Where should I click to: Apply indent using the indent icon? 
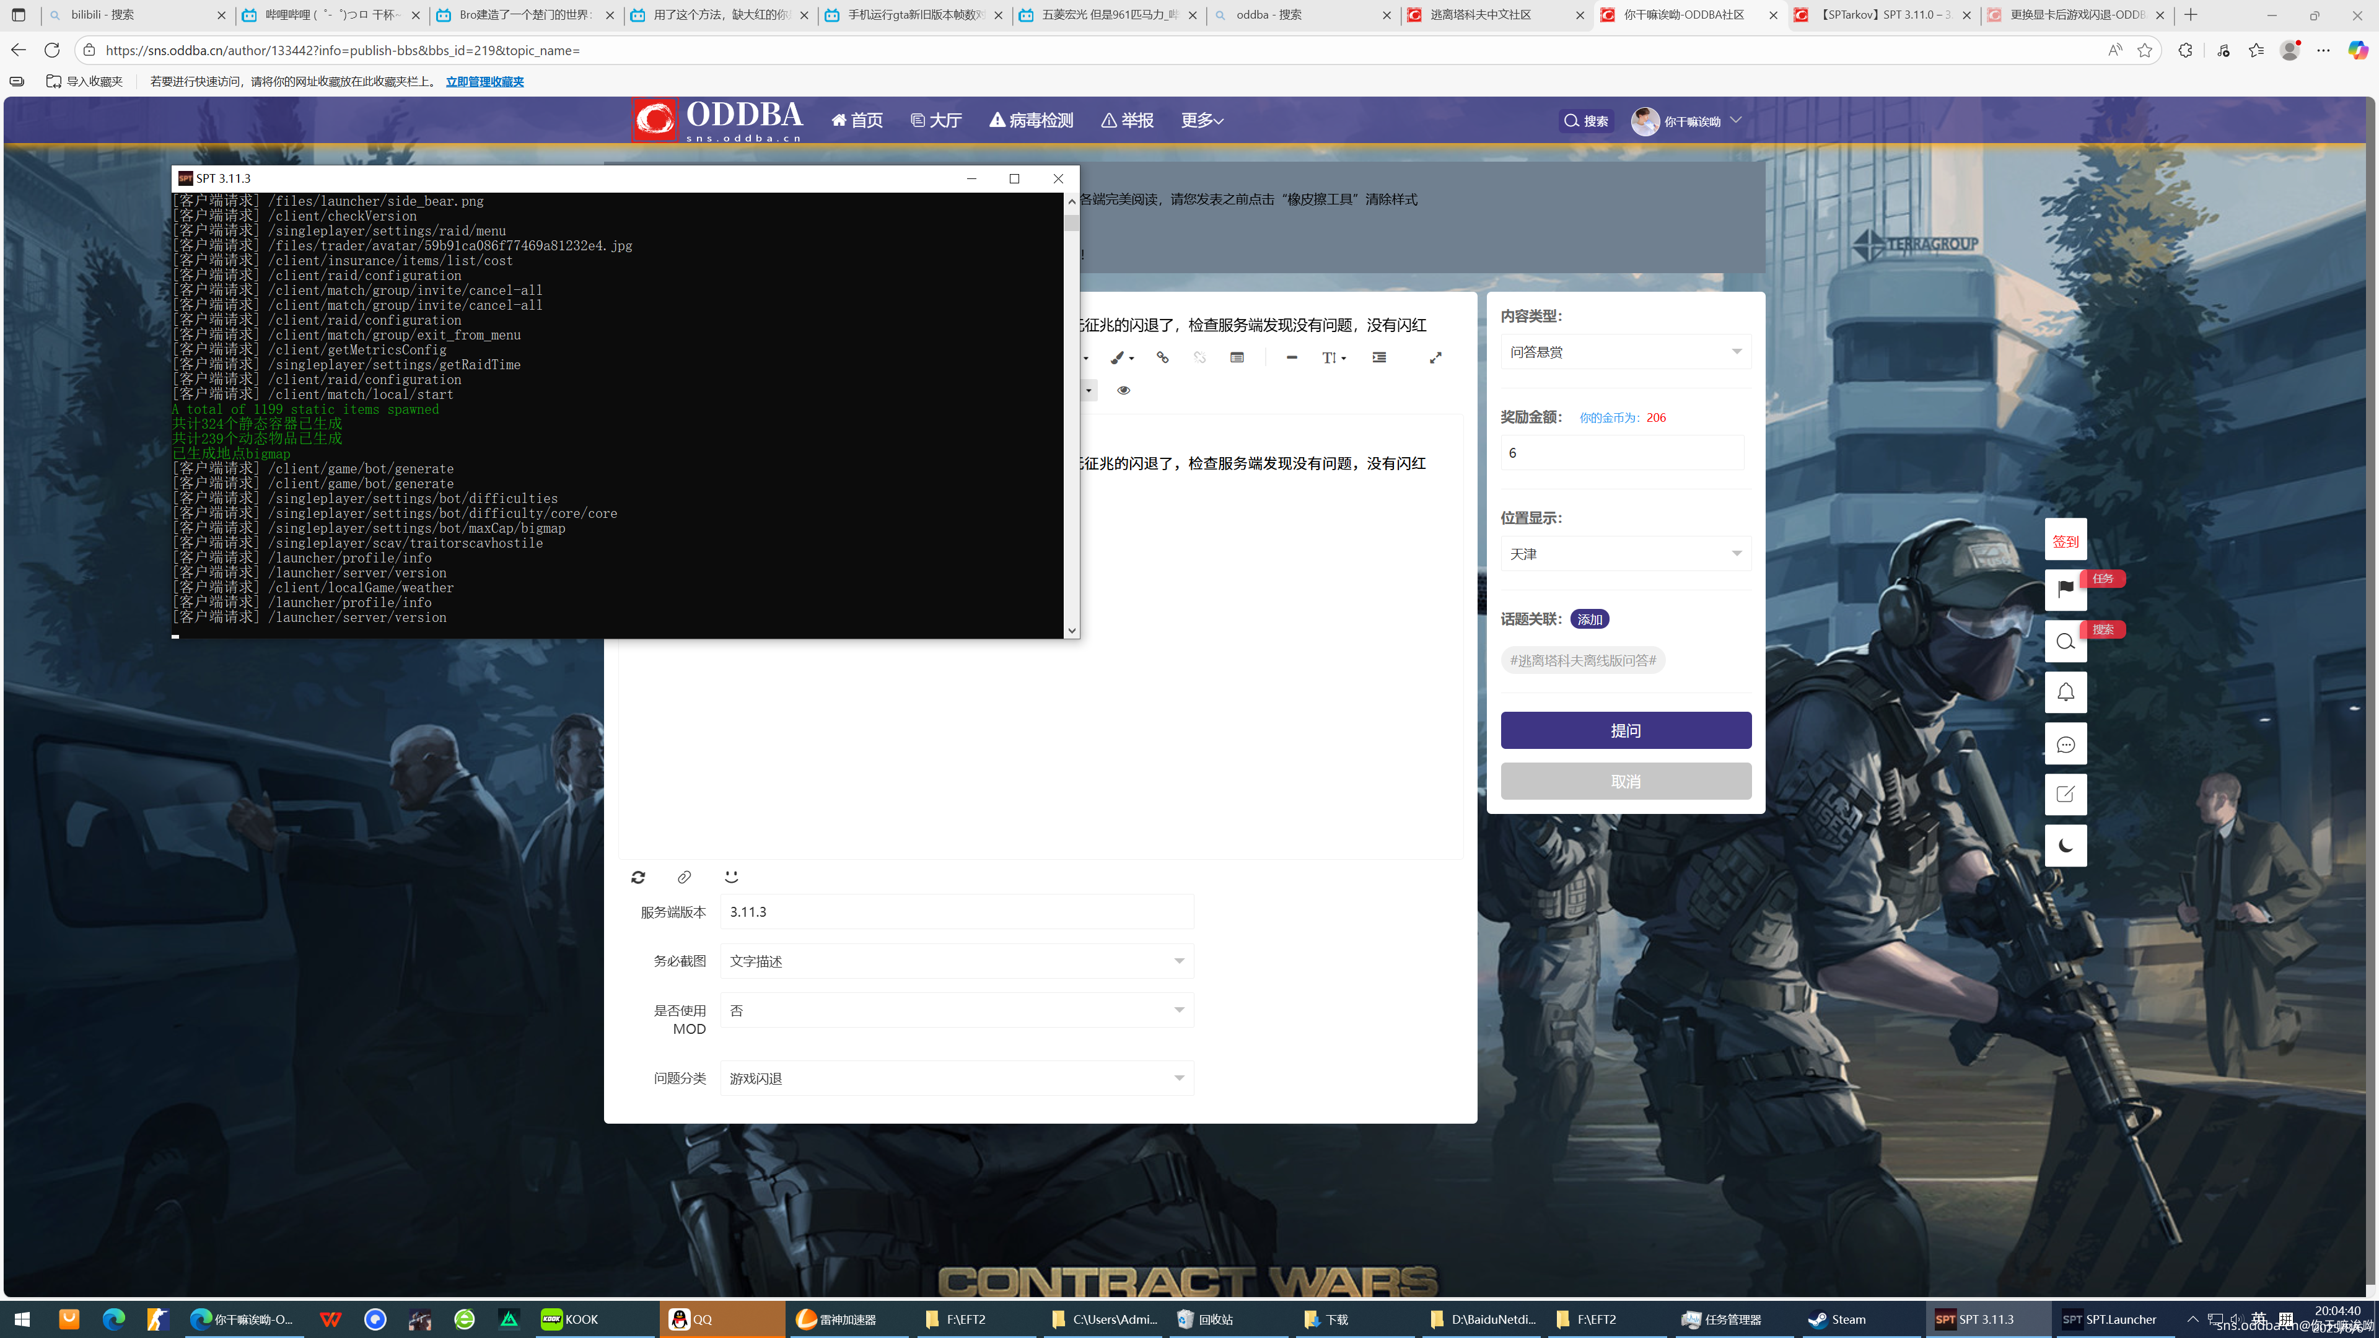click(x=1379, y=357)
